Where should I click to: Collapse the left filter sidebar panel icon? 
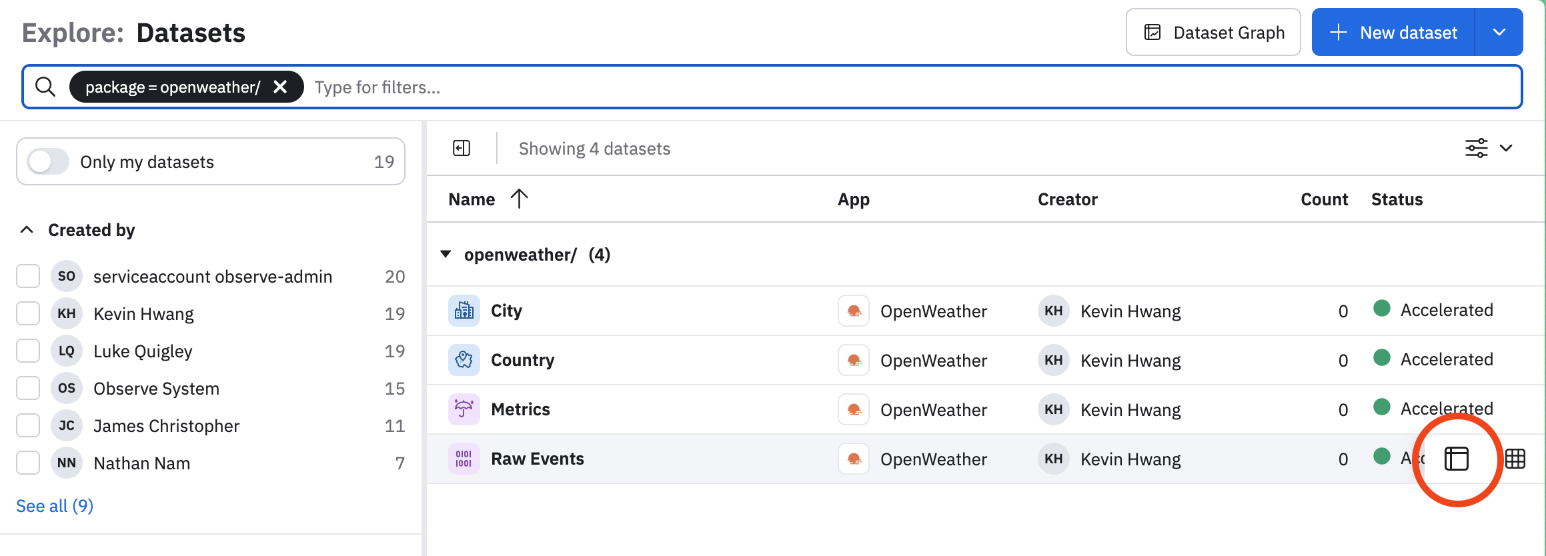(x=462, y=148)
